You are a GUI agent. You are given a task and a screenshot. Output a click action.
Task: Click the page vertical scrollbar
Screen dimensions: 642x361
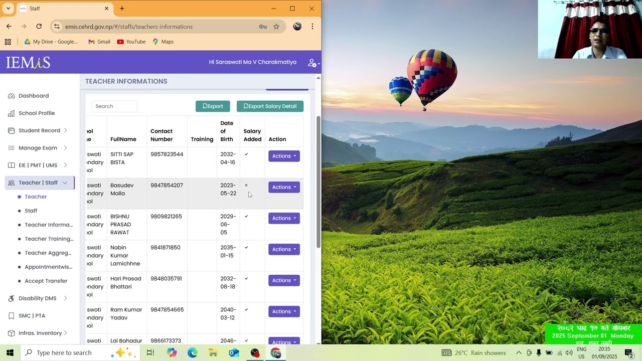tap(318, 182)
